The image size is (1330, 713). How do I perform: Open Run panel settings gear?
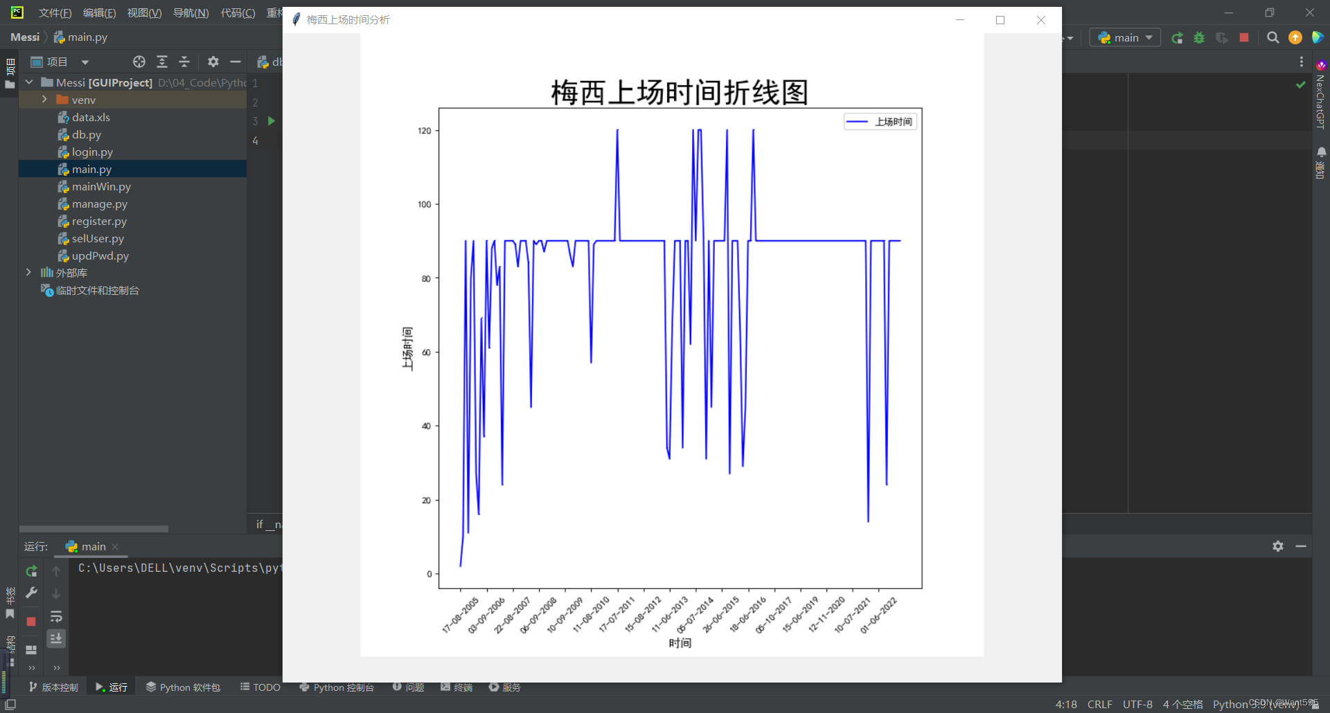click(1278, 546)
